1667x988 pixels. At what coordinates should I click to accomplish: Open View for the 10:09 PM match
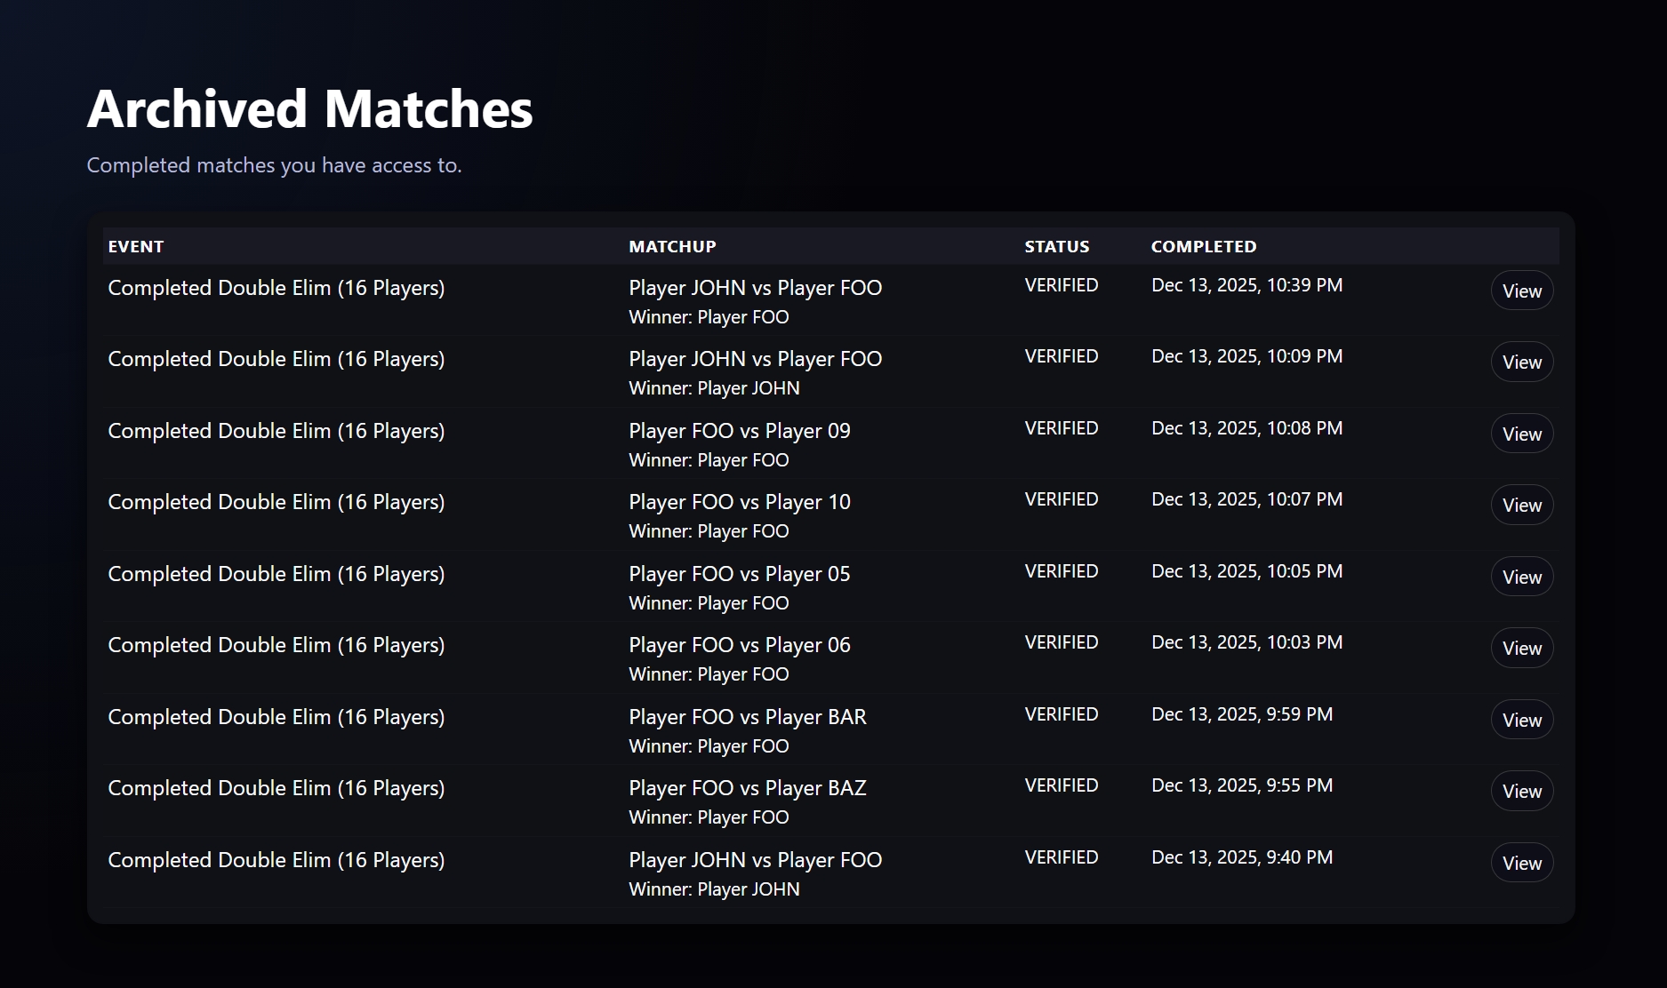1521,363
